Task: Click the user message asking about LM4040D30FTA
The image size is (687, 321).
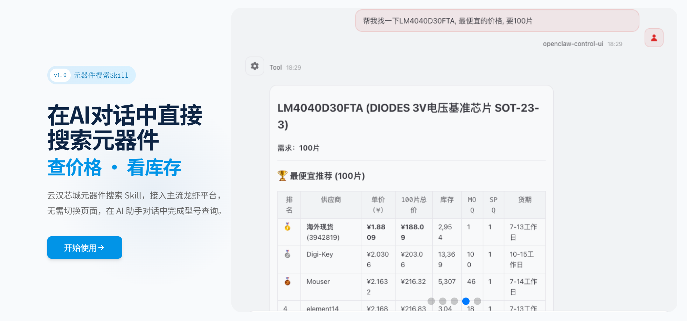Action: (x=497, y=21)
